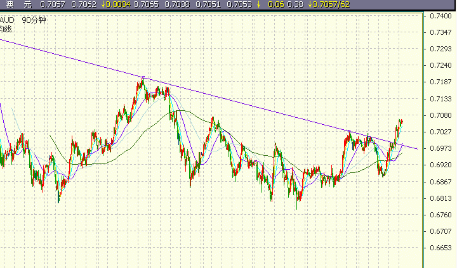Screen dimensions: 457x268
Task: Select the 0.6760 price axis label
Action: point(440,215)
